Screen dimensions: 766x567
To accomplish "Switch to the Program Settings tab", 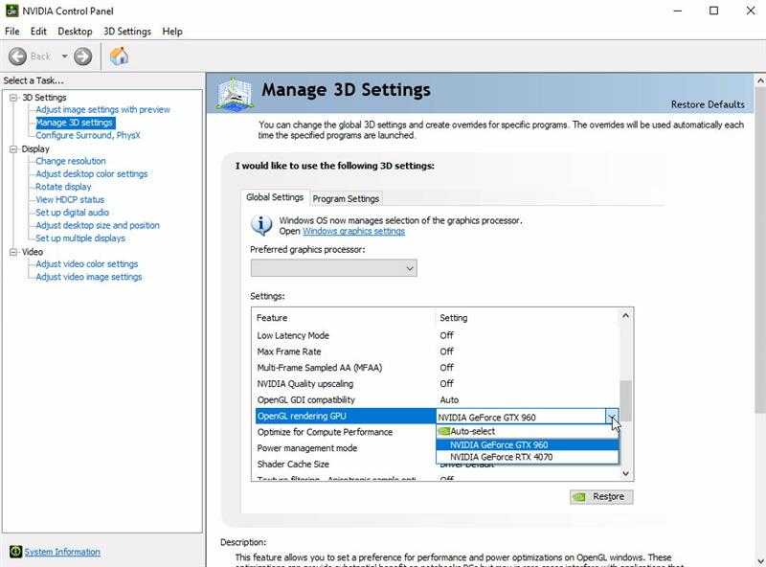I will tap(346, 198).
